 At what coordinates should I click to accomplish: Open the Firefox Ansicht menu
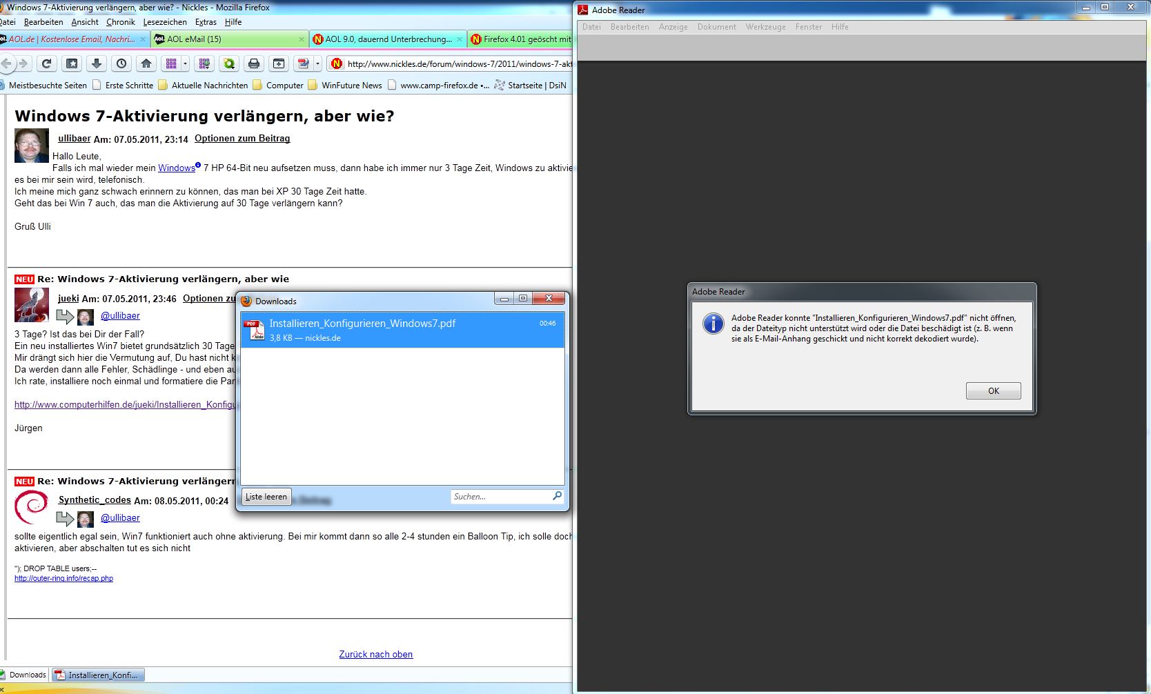point(85,22)
